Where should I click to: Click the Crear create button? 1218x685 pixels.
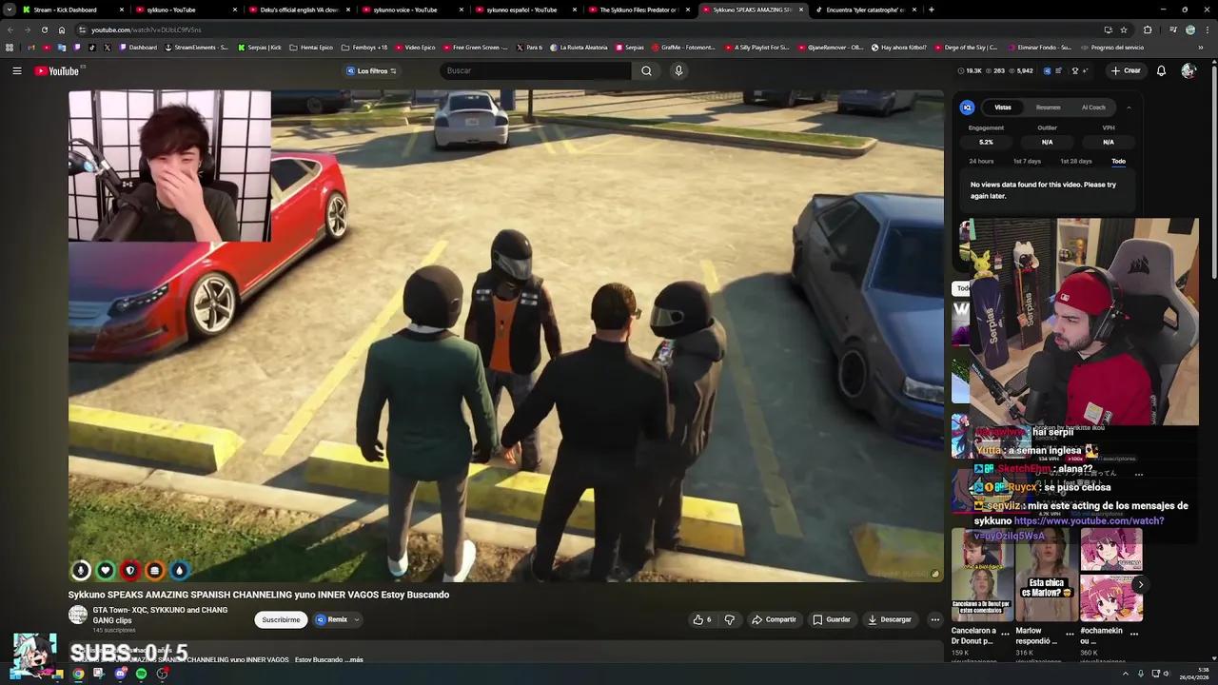[1125, 70]
